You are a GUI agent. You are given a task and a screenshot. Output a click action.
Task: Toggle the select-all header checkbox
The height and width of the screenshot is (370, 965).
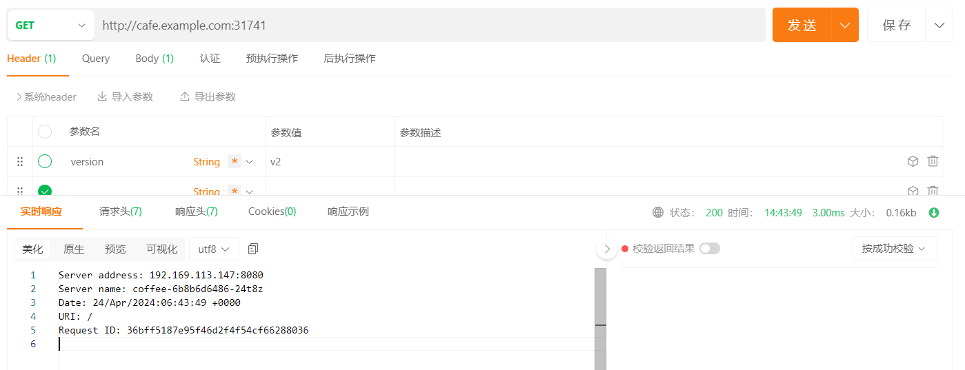point(45,132)
